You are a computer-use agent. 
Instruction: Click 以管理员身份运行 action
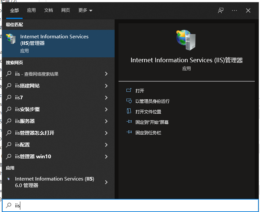pos(152,101)
